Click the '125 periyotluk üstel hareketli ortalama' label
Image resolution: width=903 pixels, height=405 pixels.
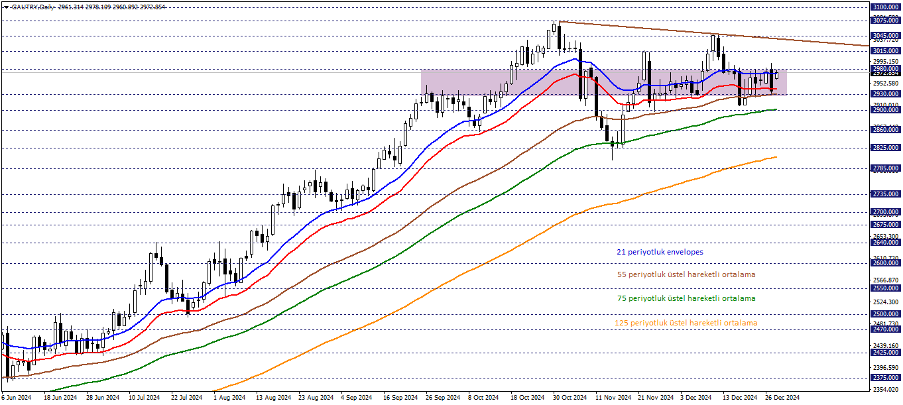[x=686, y=323]
